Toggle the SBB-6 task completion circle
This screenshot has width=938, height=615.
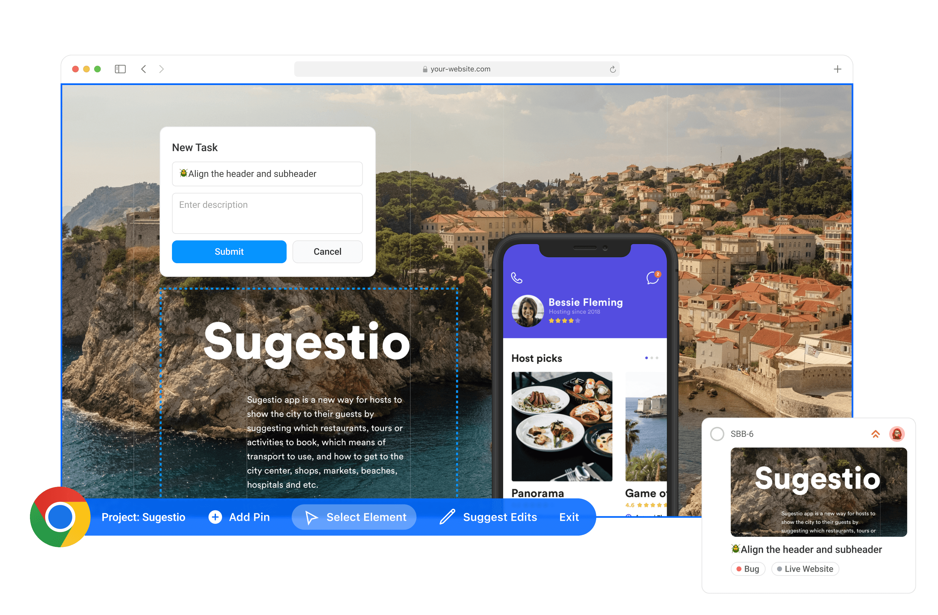click(x=717, y=434)
